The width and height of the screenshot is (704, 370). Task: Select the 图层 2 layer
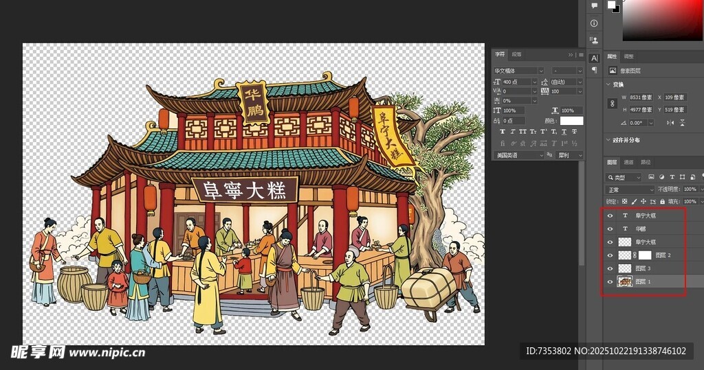tap(659, 255)
